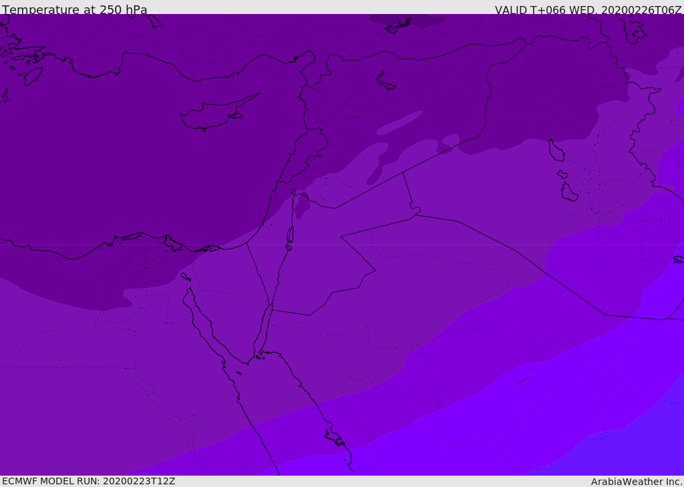
Task: Click the 'ECMWF MODEL RUN: 20200223T12Z' label
Action: (x=89, y=481)
